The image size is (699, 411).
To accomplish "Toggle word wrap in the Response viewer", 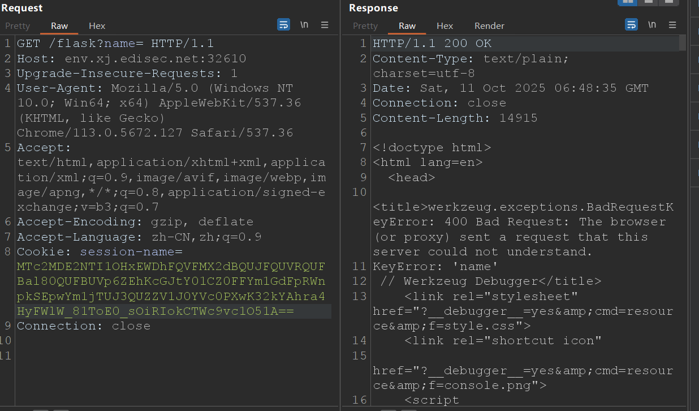I will click(x=631, y=25).
